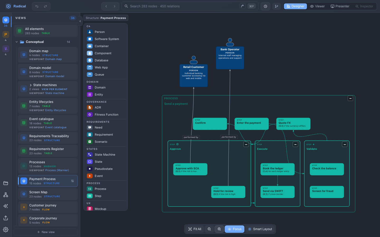Viewport: 380px width, 237px height.
Task: Switch to Presenter mode
Action: pos(340,6)
